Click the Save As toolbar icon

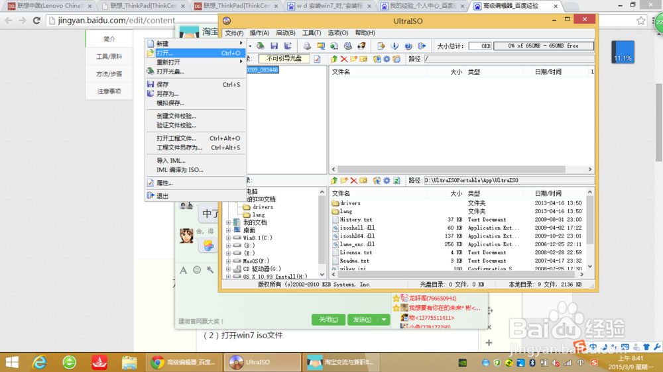pyautogui.click(x=288, y=46)
